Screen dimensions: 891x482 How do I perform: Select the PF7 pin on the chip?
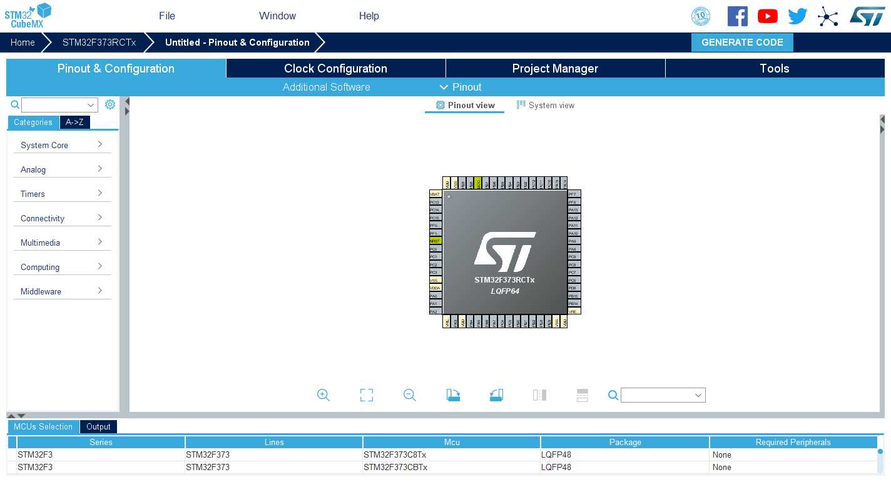coord(574,194)
